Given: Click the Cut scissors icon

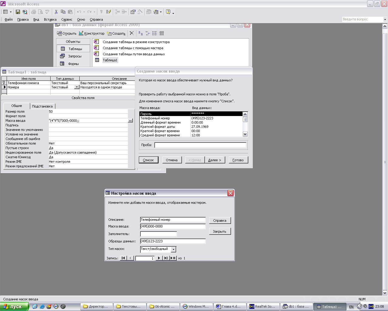Looking at the screenshot, I should [56, 12].
